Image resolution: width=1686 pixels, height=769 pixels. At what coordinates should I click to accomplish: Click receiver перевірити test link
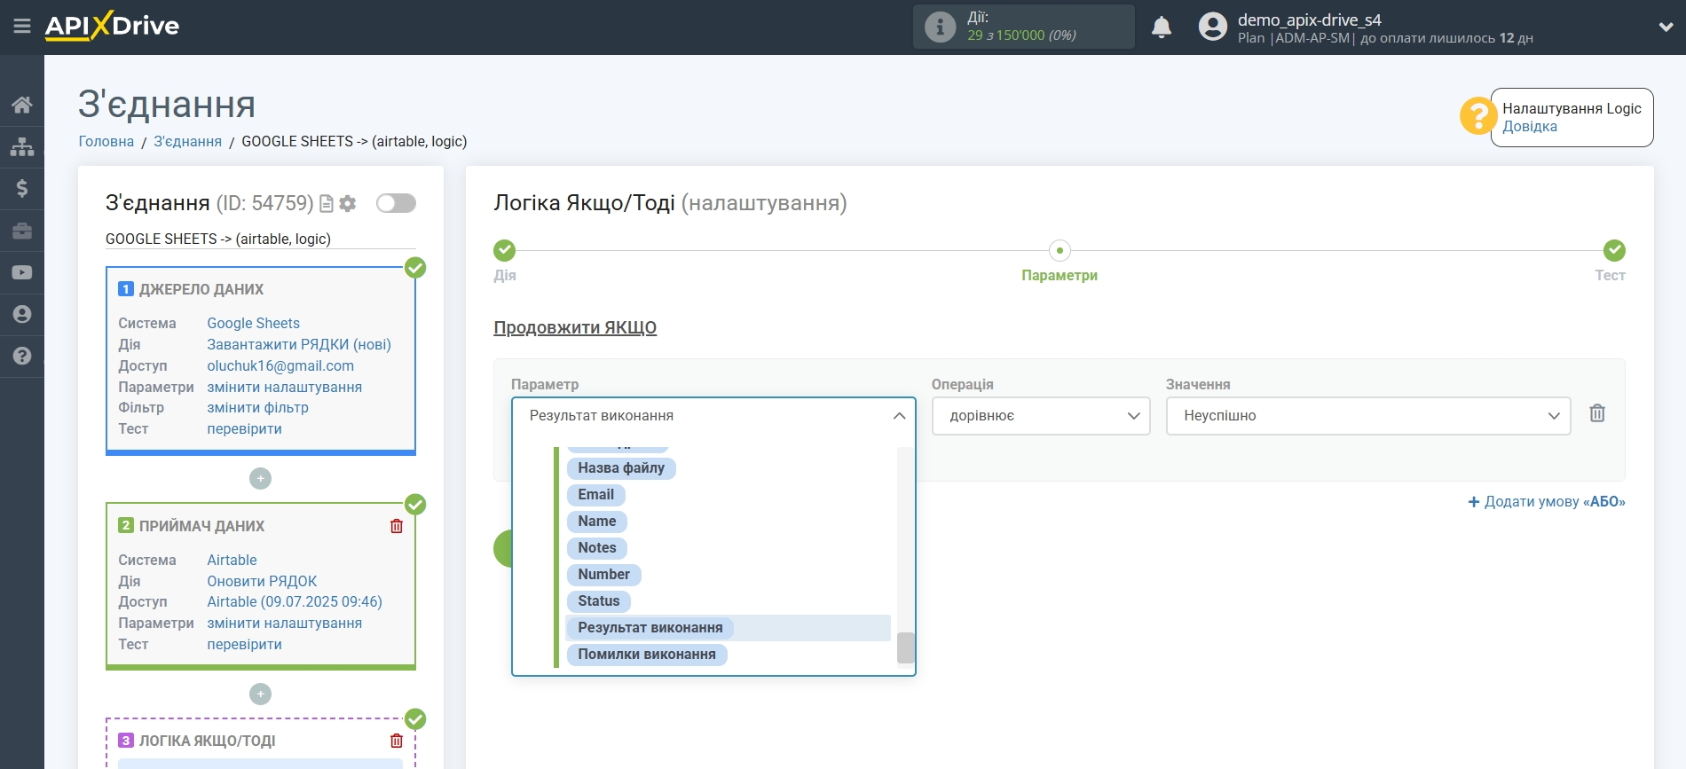[x=245, y=644]
